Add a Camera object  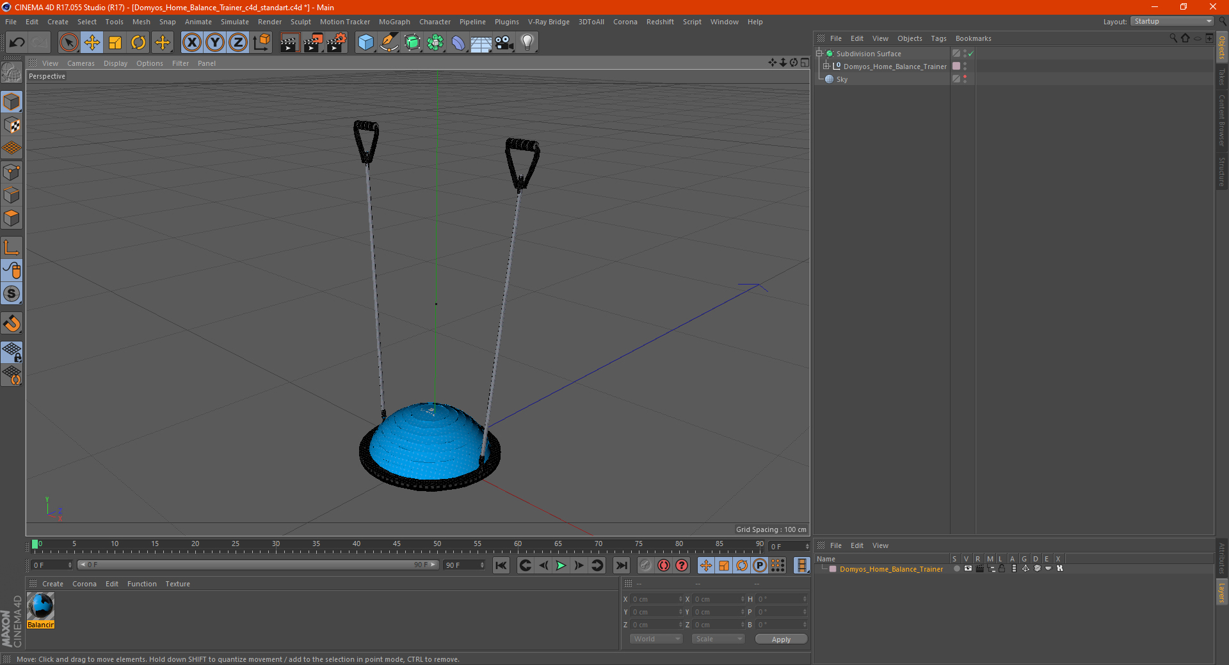(504, 43)
